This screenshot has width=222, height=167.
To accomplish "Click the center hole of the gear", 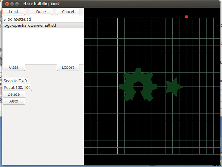I will click(138, 86).
